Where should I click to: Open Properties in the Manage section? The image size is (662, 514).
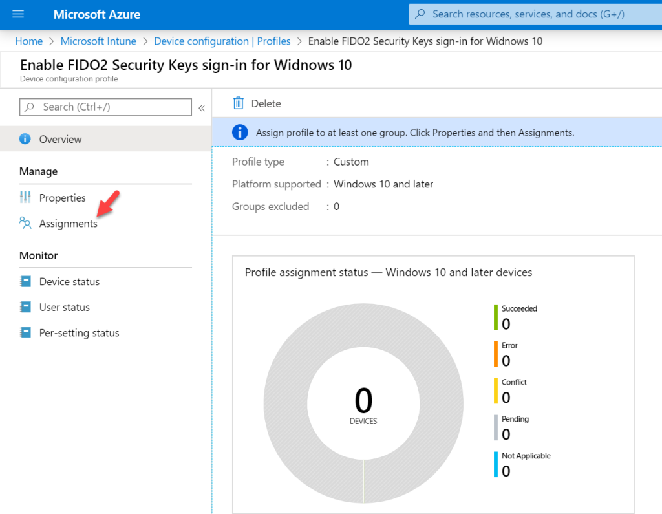62,198
